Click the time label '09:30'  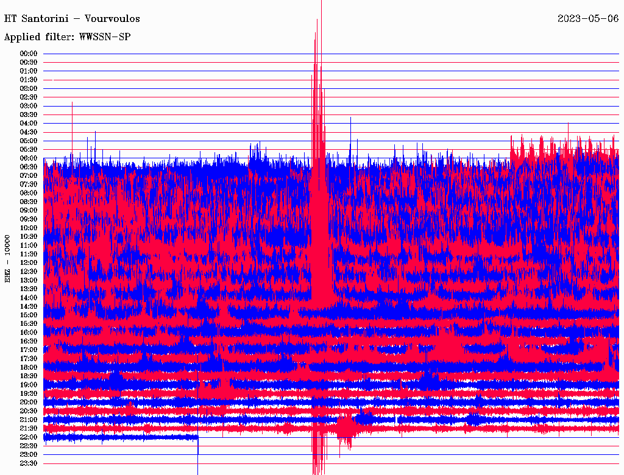click(29, 220)
